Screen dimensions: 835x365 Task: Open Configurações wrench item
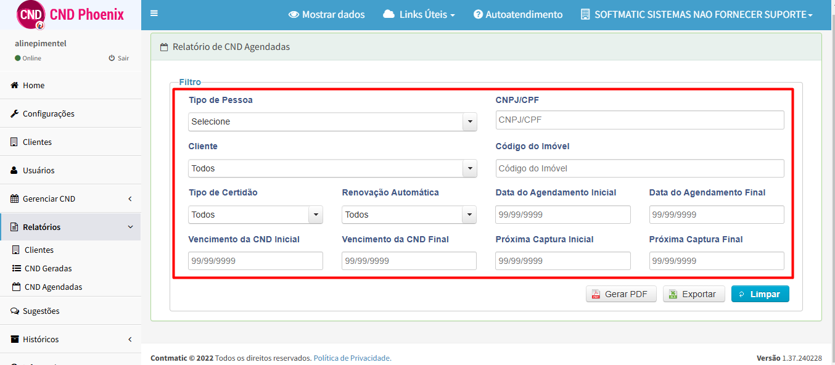click(x=48, y=114)
